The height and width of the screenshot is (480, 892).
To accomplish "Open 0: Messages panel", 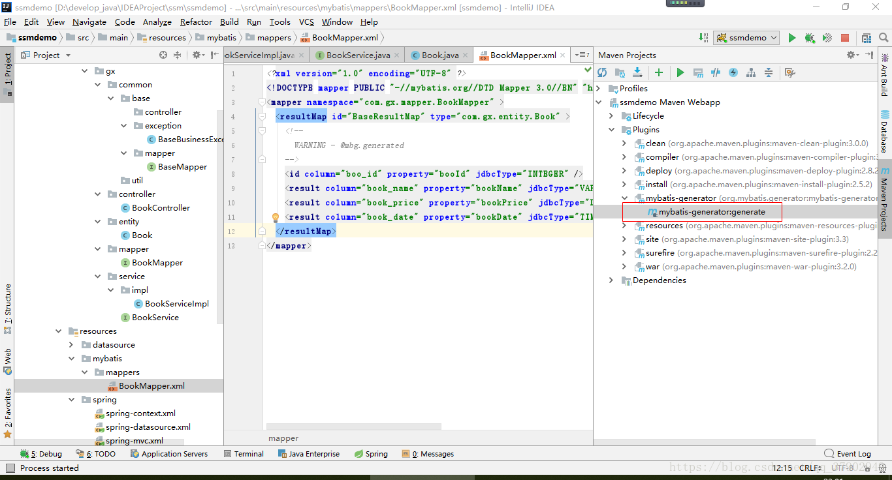I will tap(428, 454).
